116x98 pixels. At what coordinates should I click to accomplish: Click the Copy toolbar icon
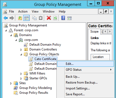(34, 18)
